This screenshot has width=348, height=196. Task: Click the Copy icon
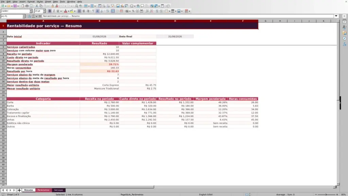point(41,6)
